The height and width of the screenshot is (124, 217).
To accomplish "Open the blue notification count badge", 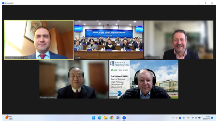I will pyautogui.click(x=212, y=118).
